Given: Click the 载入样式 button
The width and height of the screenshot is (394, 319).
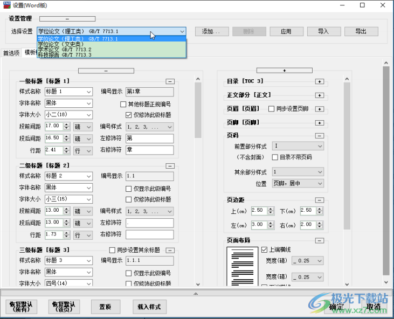Looking at the screenshot, I should pyautogui.click(x=149, y=307).
